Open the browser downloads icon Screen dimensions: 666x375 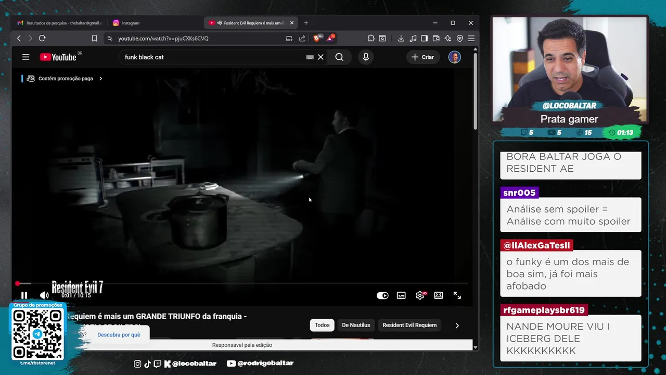pyautogui.click(x=401, y=38)
